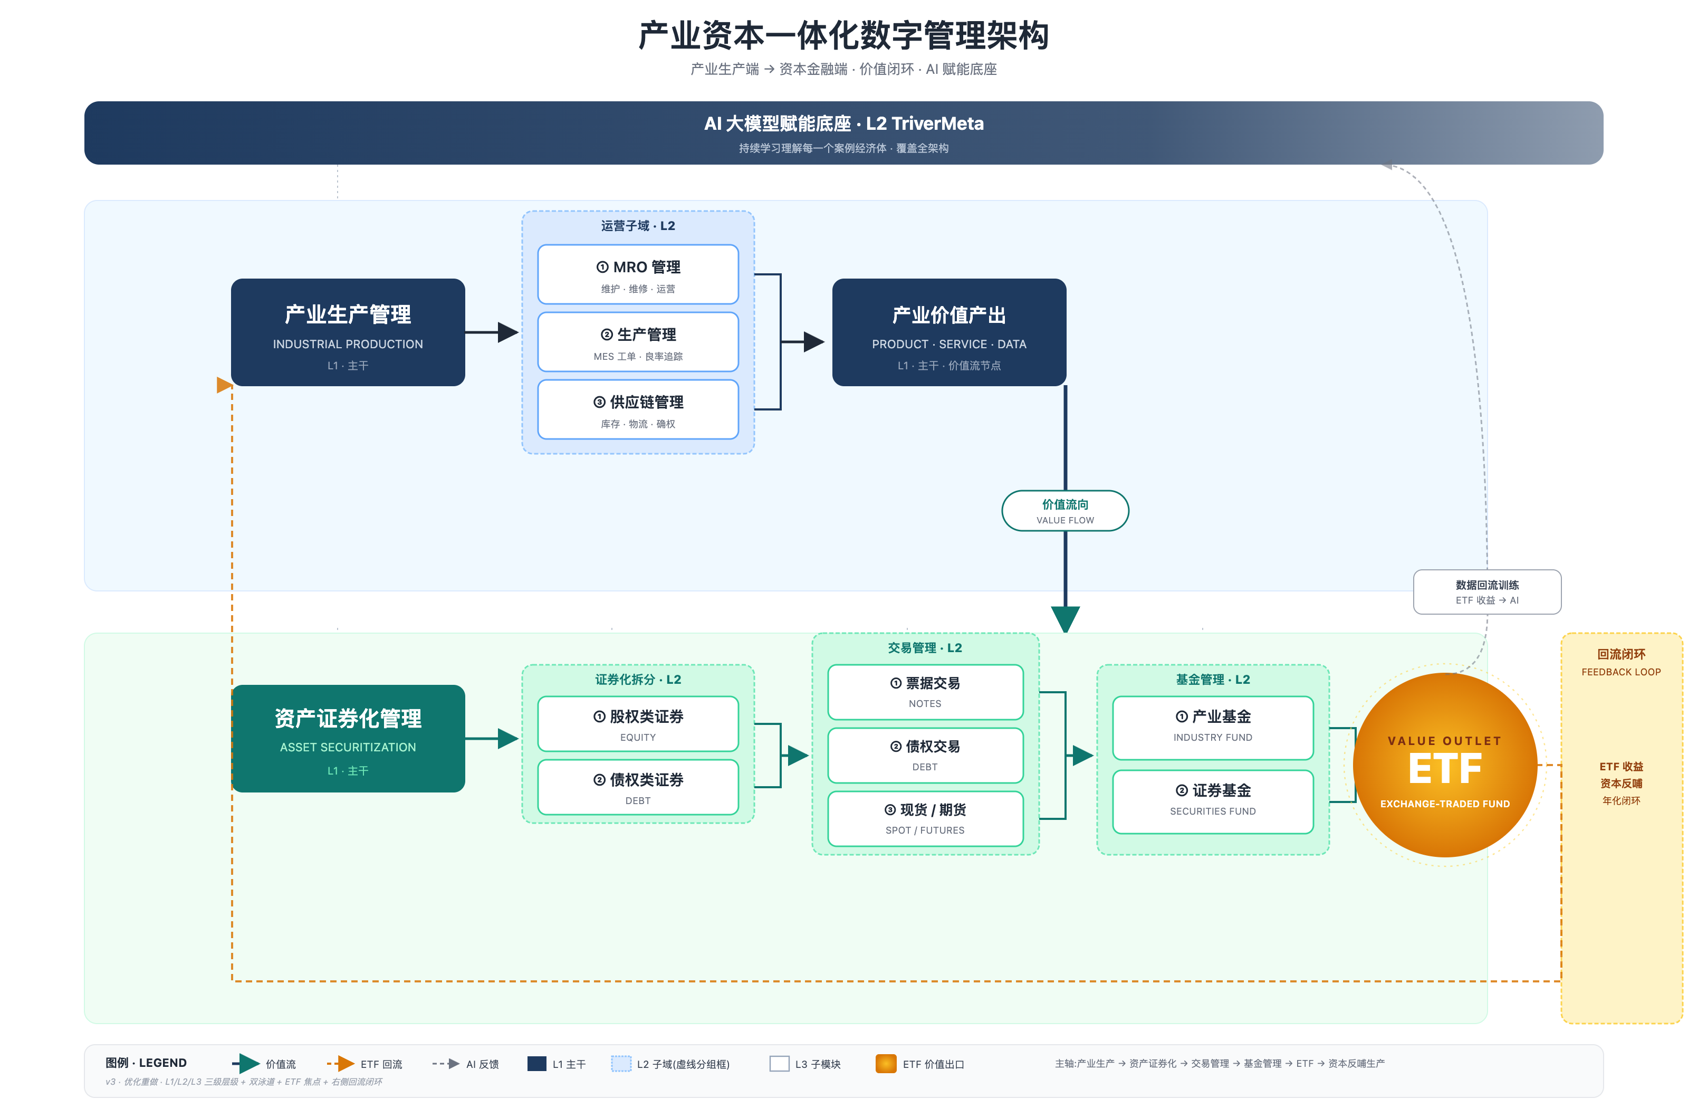Click the v3 优化重做 footnote text
1688x1108 pixels.
(244, 1082)
